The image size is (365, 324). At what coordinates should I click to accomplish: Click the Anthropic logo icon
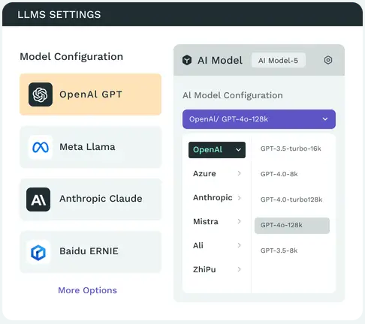[x=38, y=199]
